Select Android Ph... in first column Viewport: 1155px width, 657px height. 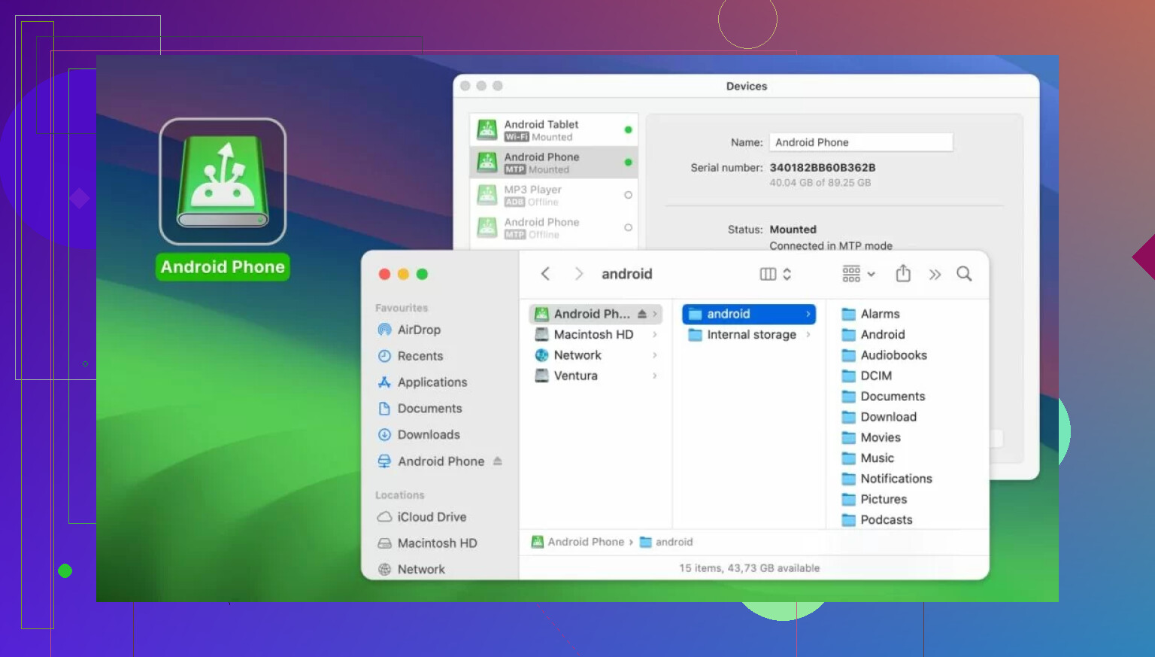tap(596, 314)
